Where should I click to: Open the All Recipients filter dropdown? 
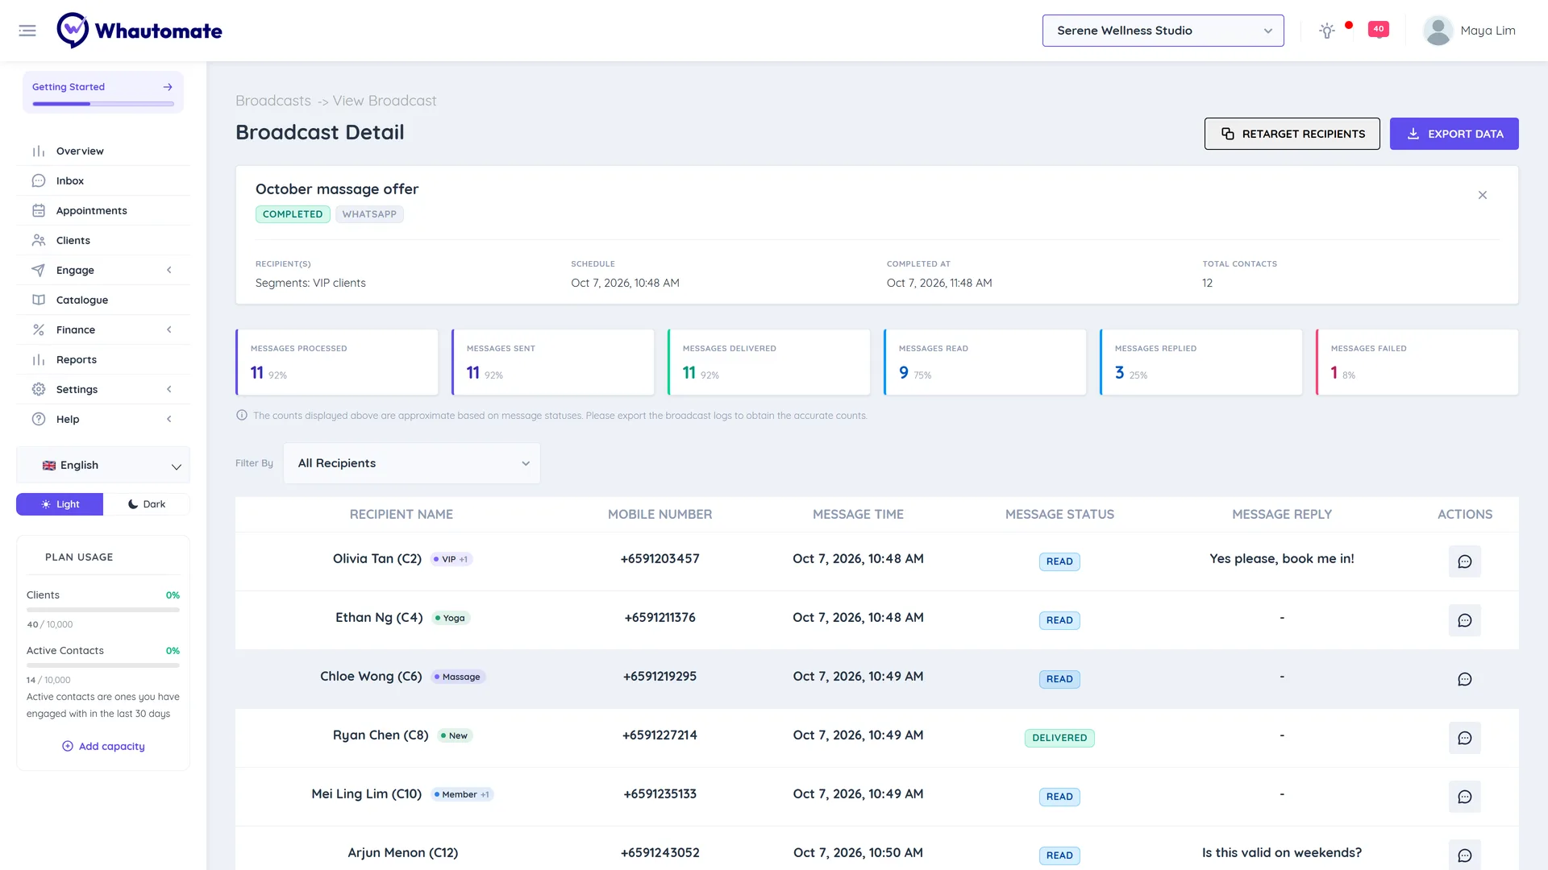point(412,463)
